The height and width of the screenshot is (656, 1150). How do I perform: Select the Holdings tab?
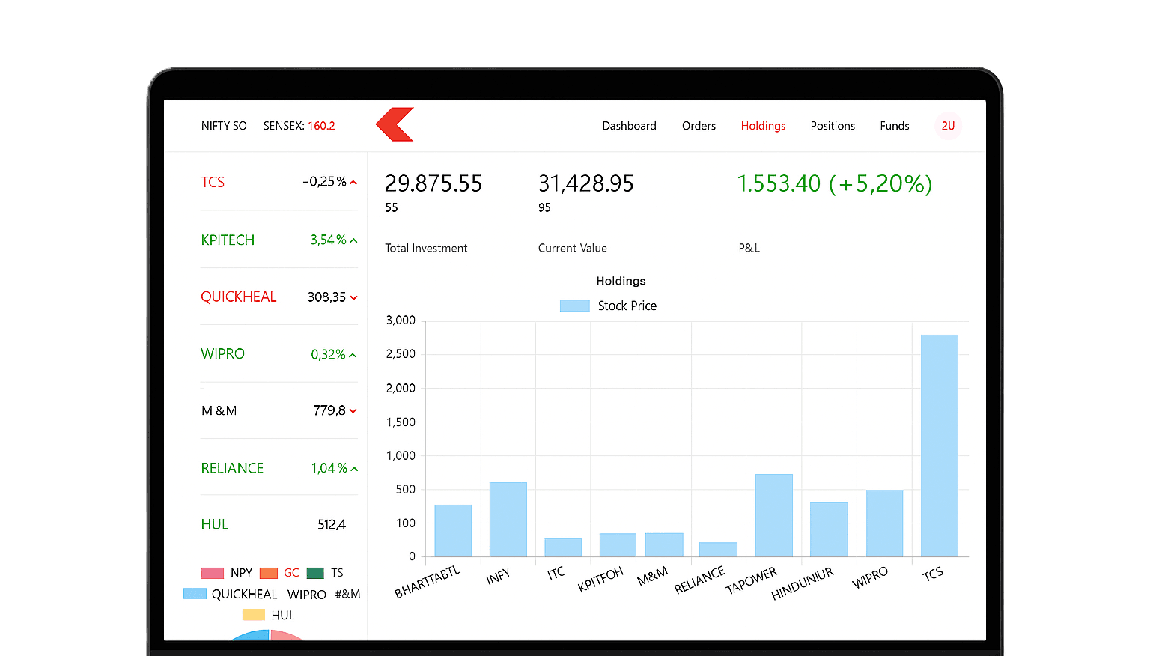(x=763, y=126)
